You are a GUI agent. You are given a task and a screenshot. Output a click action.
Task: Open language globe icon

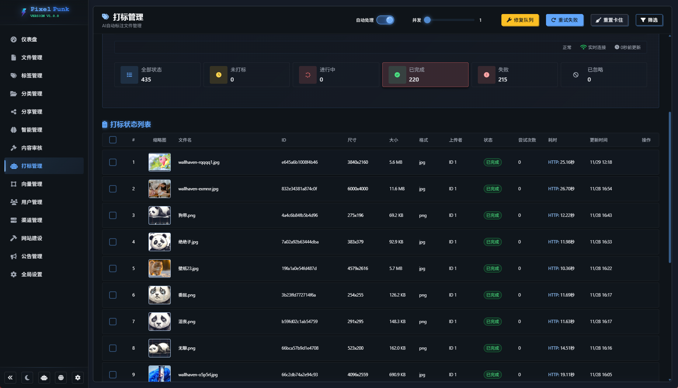(61, 377)
